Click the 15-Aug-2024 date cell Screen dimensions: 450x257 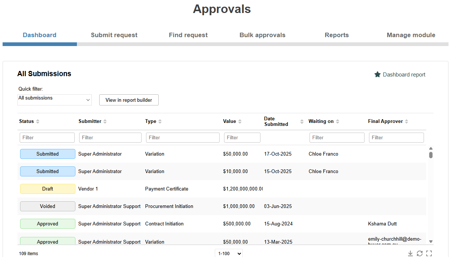pyautogui.click(x=278, y=224)
